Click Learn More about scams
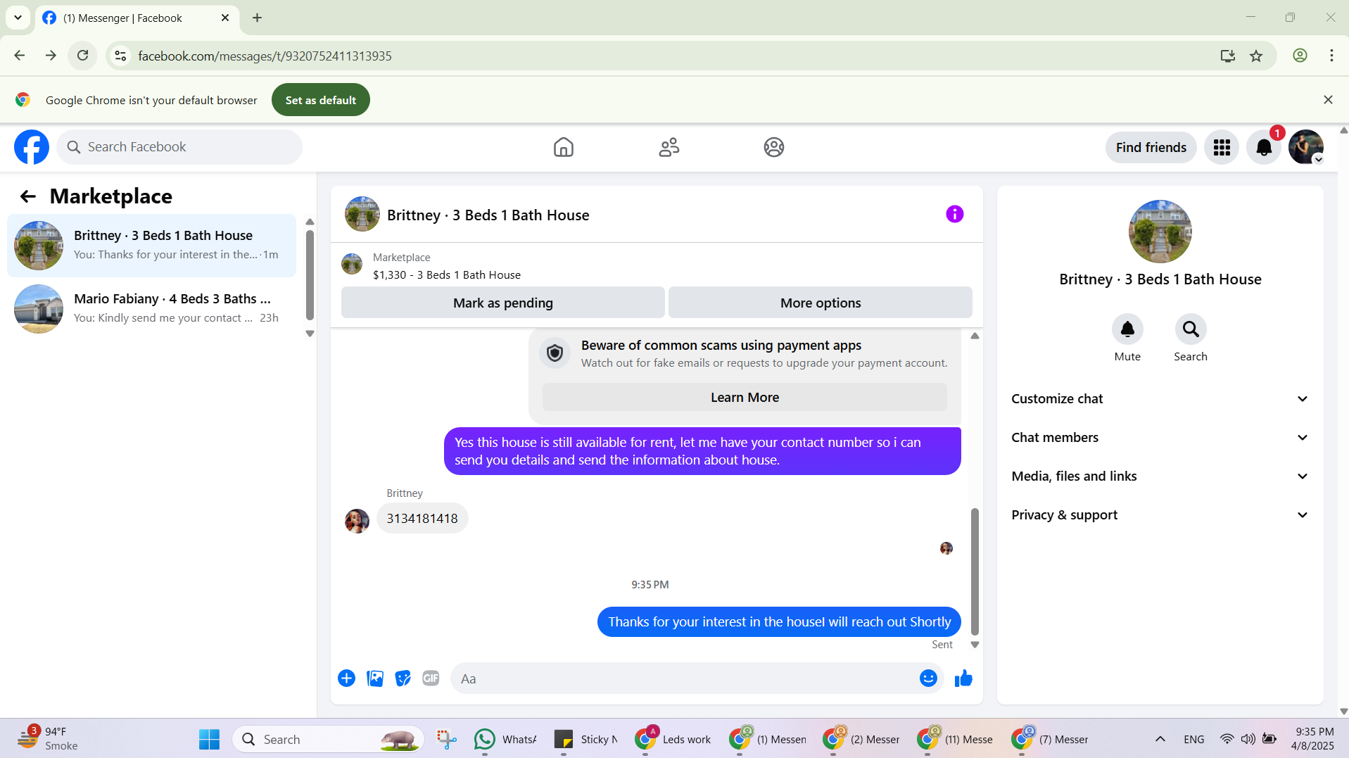This screenshot has width=1349, height=758. pos(745,398)
